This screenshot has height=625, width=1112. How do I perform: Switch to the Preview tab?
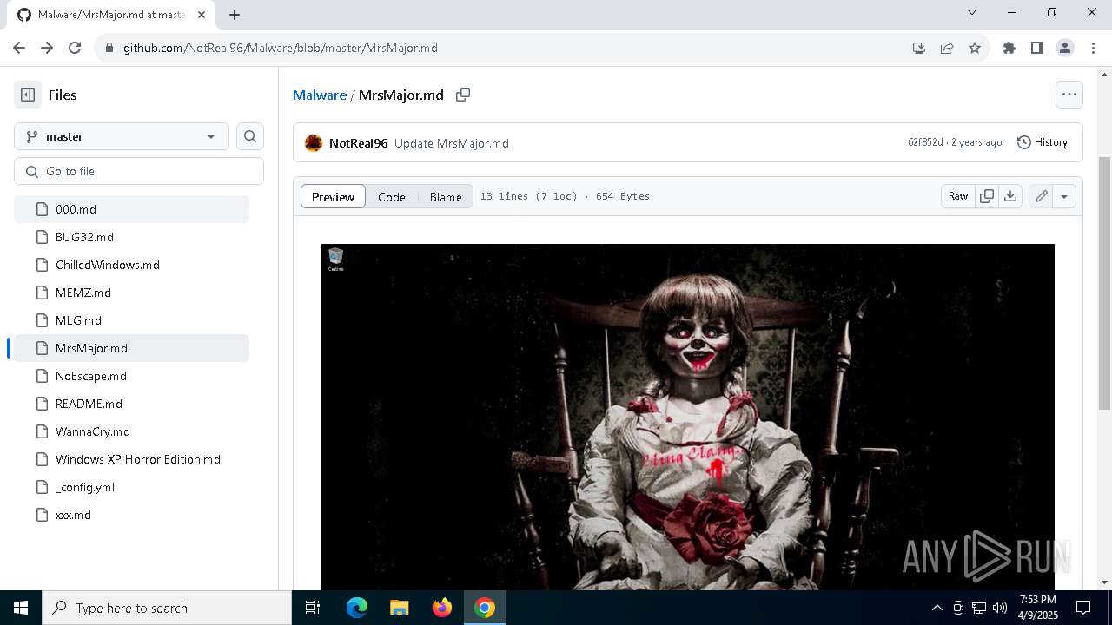click(x=334, y=197)
